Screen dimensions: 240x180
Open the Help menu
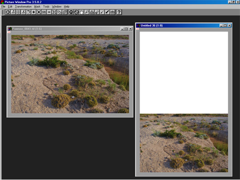pyautogui.click(x=67, y=7)
